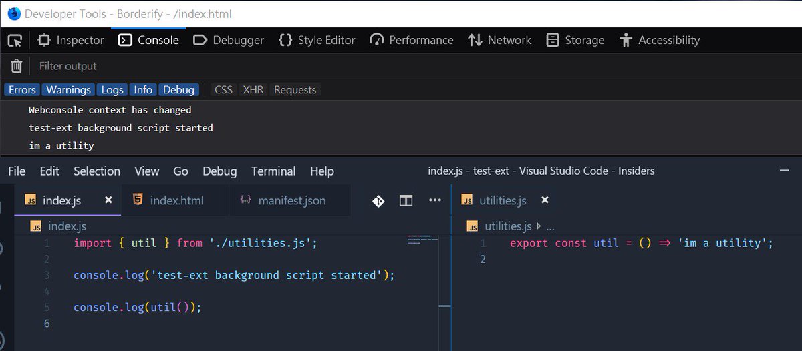Select the index.js editor tab
Screen dimensions: 802x351
(x=68, y=200)
